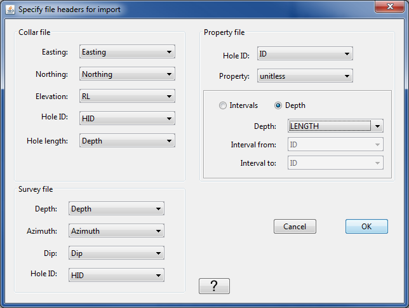The height and width of the screenshot is (308, 409).
Task: Click the Dip: label
Action: pos(50,253)
